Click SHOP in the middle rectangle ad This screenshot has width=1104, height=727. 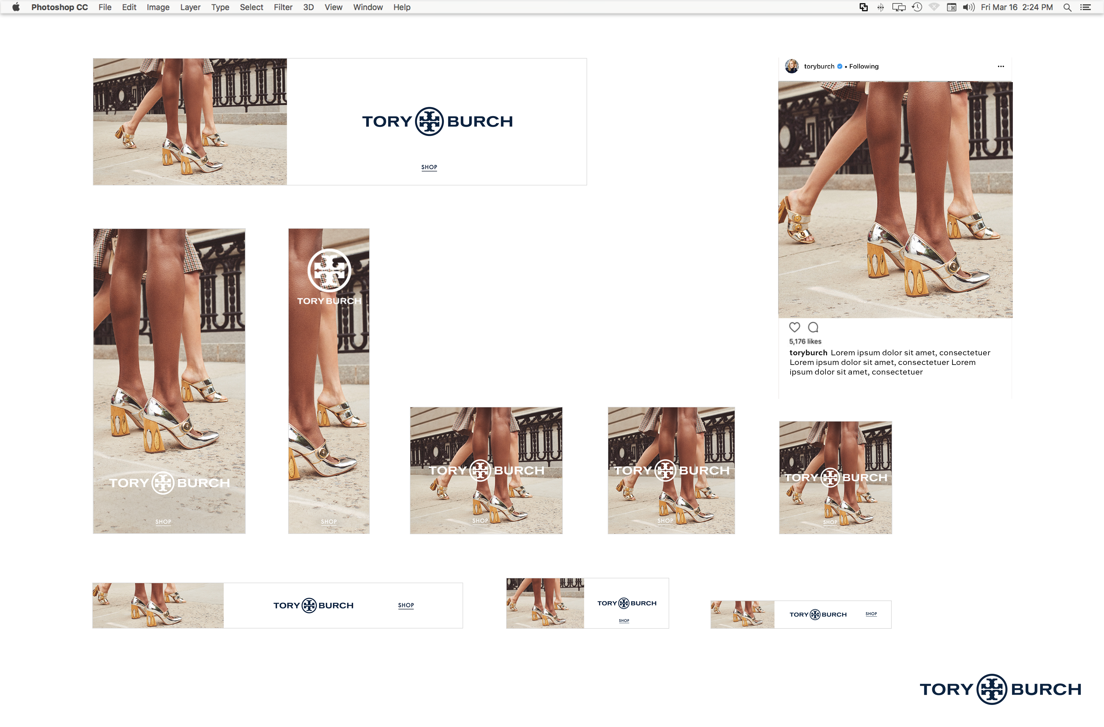click(x=665, y=521)
